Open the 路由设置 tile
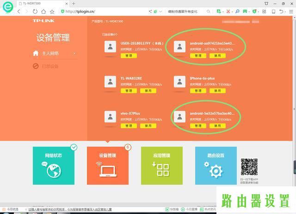296x214 pixels. 216,166
